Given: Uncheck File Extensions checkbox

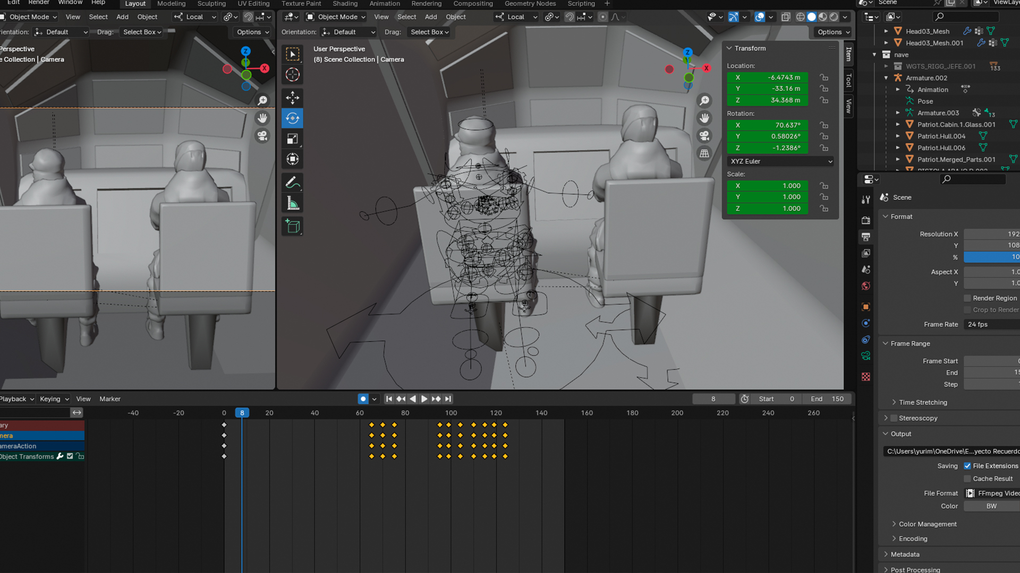Looking at the screenshot, I should [967, 466].
